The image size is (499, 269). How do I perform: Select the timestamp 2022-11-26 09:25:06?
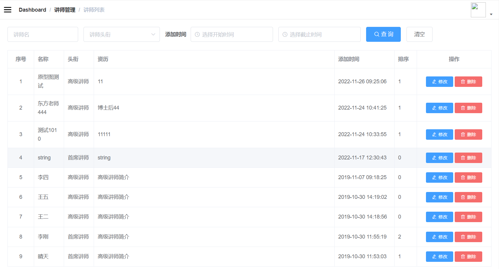pos(362,82)
